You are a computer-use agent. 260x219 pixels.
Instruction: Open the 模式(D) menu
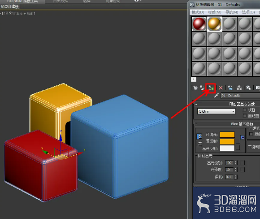pos(198,12)
